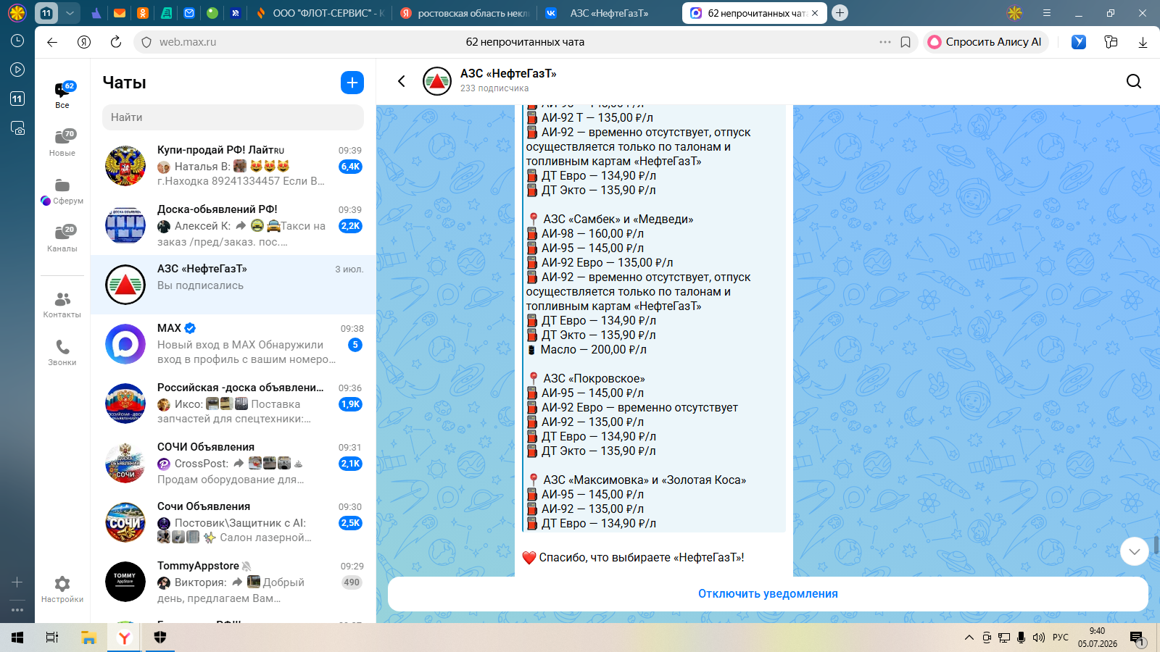Screen dimensions: 1160x652
Task: Open the TommyAppstore chat
Action: tap(233, 582)
